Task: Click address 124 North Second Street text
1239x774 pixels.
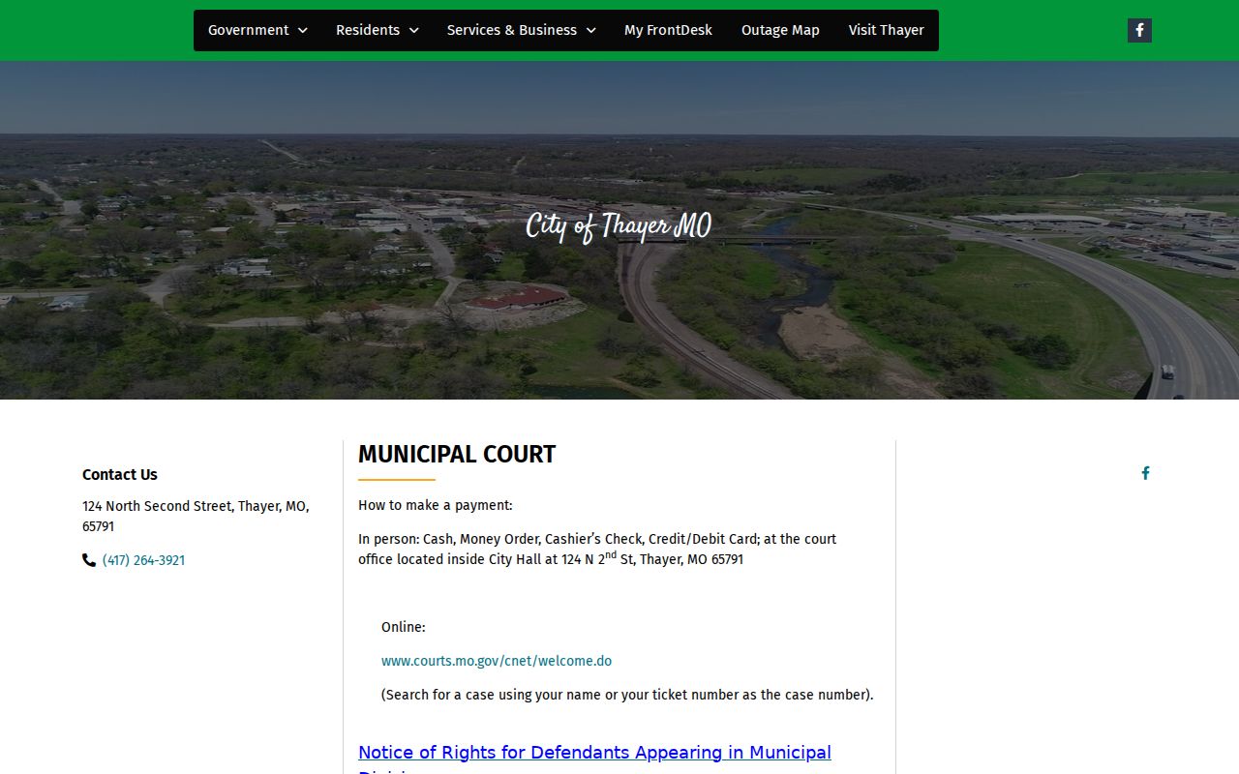Action: (196, 516)
